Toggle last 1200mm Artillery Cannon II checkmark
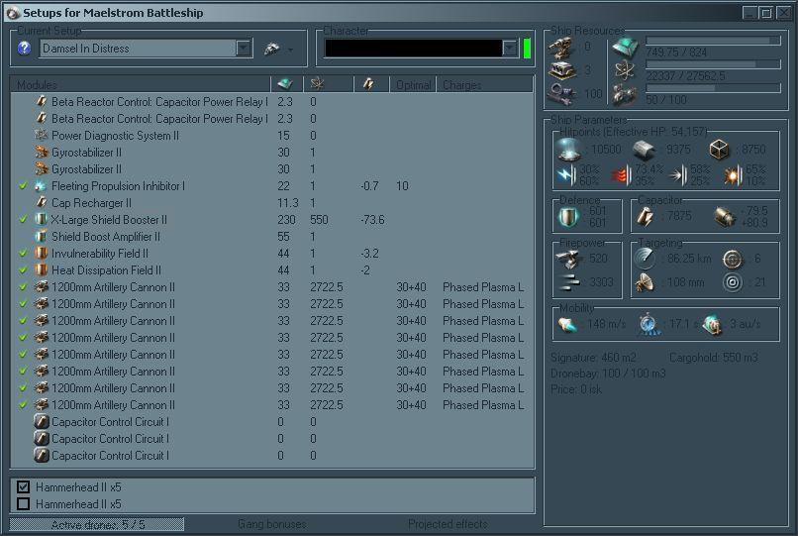 pos(23,404)
